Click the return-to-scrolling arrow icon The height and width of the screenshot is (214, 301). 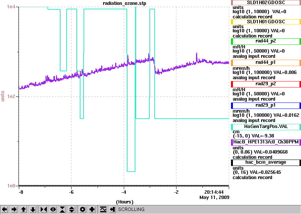click(112, 209)
